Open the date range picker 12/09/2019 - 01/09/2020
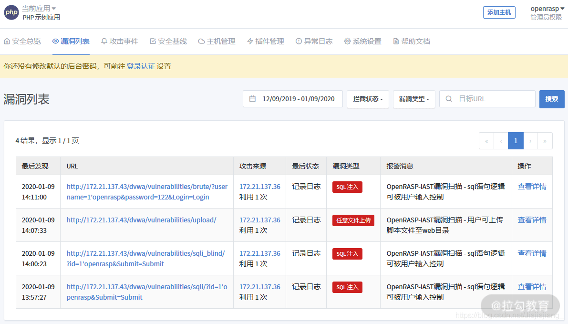 (293, 99)
